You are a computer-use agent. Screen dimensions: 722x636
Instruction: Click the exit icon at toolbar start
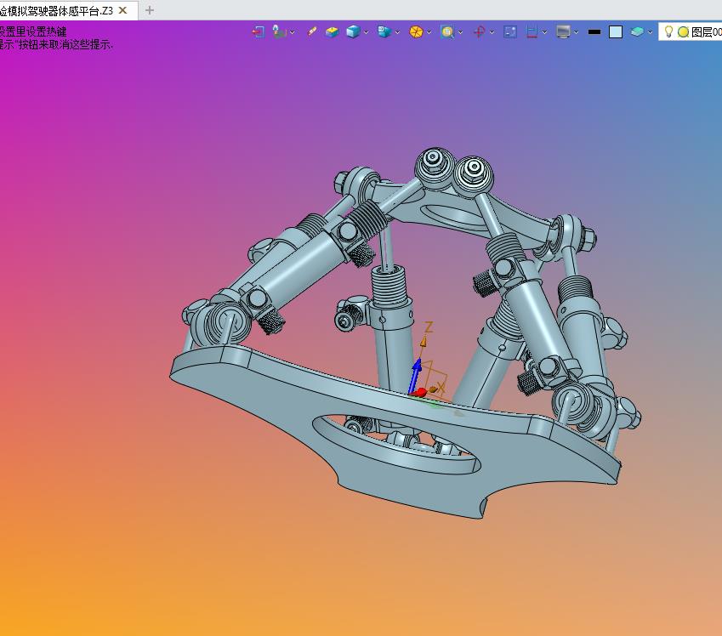point(259,31)
